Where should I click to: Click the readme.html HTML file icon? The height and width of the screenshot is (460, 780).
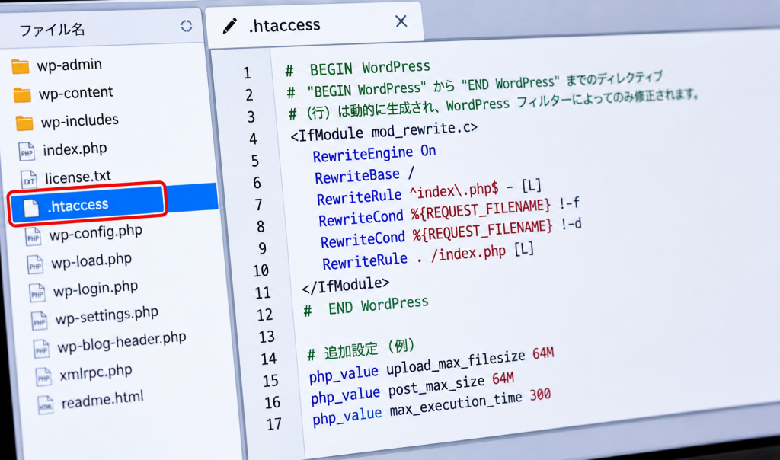45,405
